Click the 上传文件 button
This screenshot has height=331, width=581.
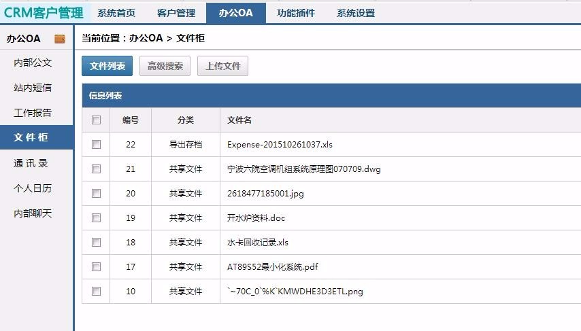tap(222, 66)
